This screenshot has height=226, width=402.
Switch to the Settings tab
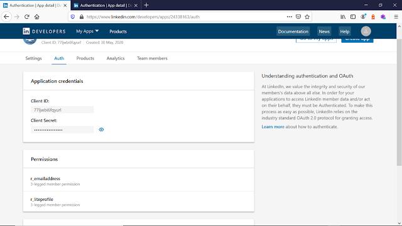pos(33,58)
